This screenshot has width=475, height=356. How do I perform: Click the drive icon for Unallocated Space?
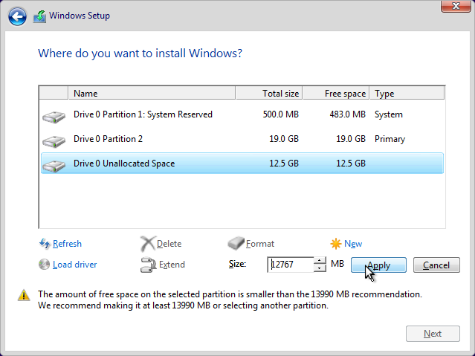(54, 166)
